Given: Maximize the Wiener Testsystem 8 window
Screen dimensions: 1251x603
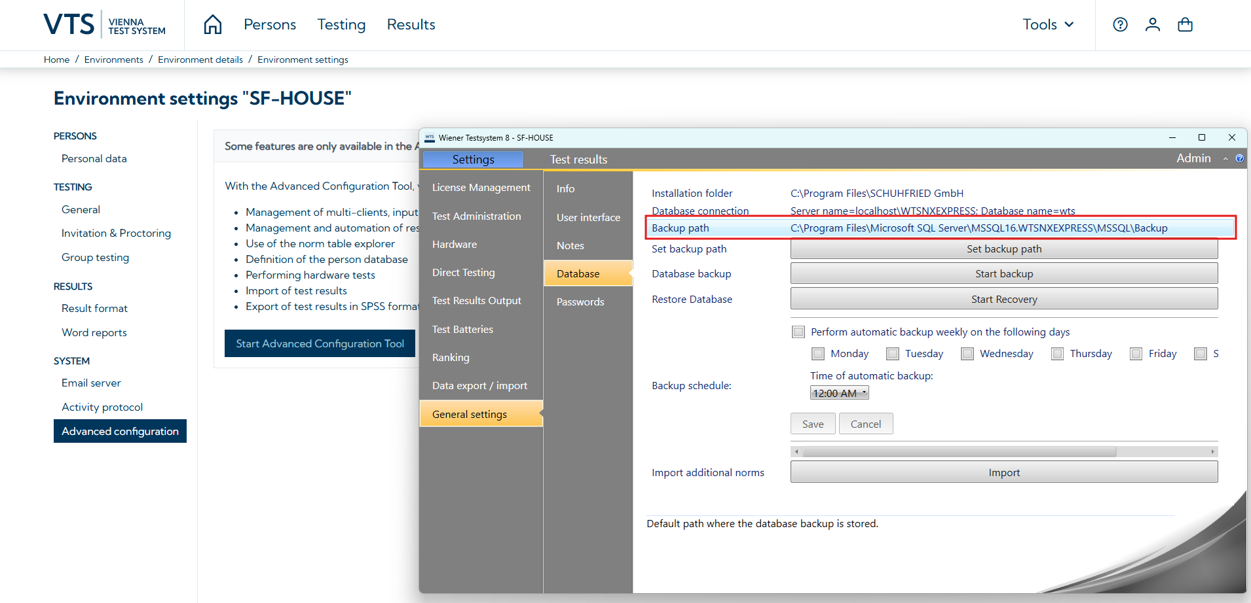Looking at the screenshot, I should click(x=1202, y=137).
